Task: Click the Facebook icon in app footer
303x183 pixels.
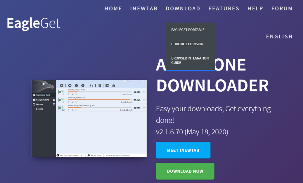Action: coord(58,155)
